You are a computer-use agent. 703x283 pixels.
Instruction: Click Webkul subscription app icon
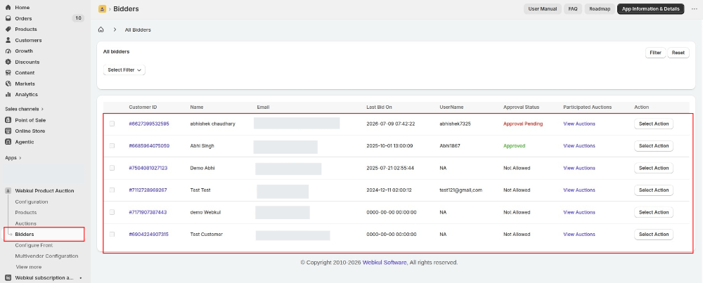click(x=8, y=277)
